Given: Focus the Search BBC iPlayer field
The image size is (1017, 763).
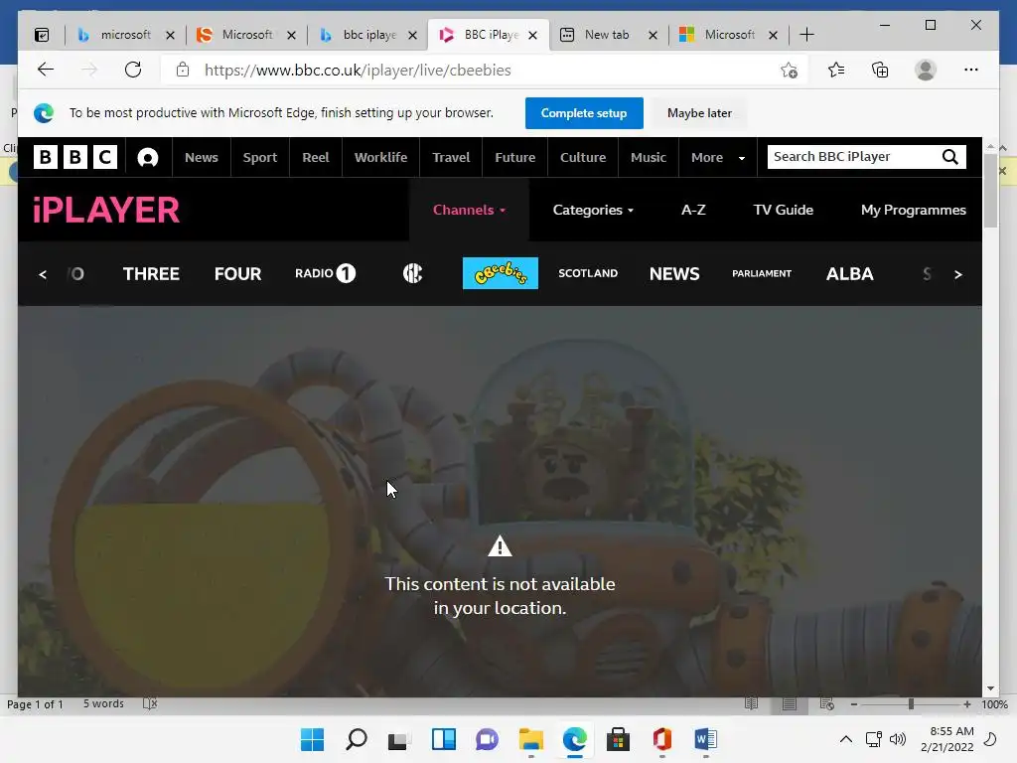Looking at the screenshot, I should pos(853,157).
